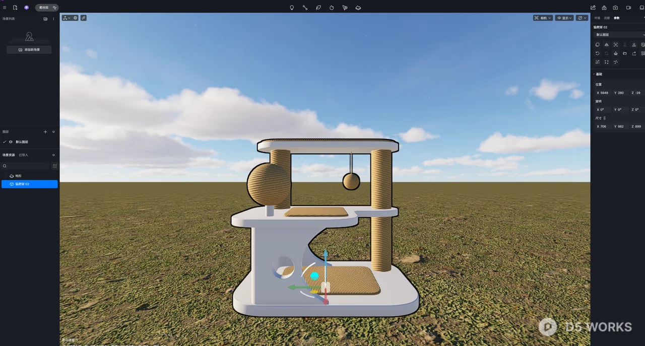Click the scale transform icon
The width and height of the screenshot is (645, 346).
pyautogui.click(x=598, y=62)
